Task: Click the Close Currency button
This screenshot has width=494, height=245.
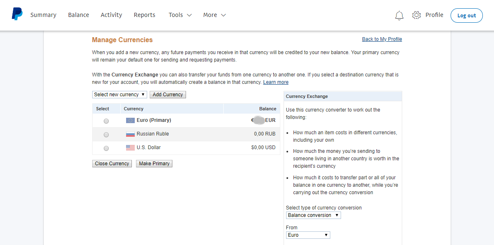Action: pos(112,164)
